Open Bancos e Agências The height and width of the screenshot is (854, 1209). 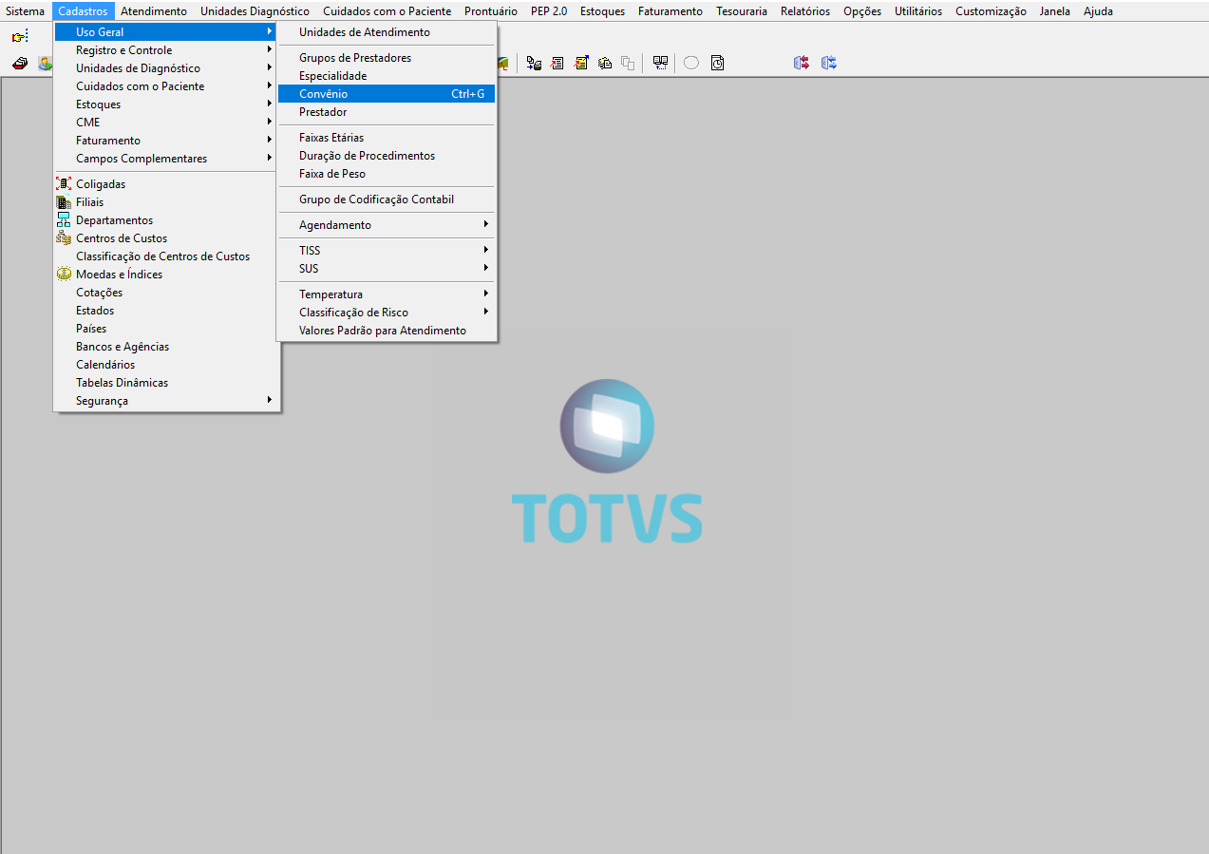coord(166,347)
